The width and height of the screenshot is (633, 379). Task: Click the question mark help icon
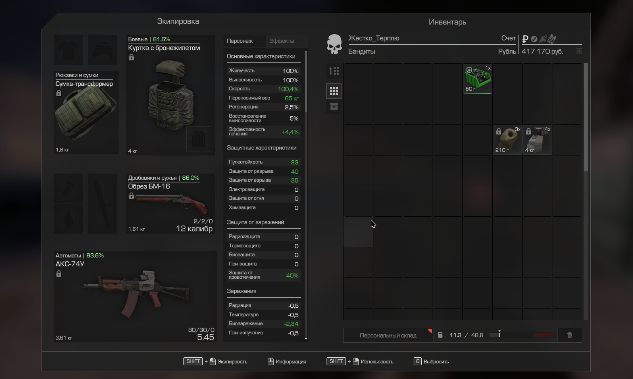pyautogui.click(x=579, y=51)
